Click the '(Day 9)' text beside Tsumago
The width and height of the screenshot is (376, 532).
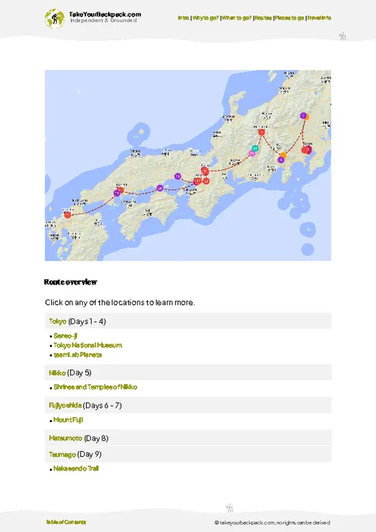(90, 454)
